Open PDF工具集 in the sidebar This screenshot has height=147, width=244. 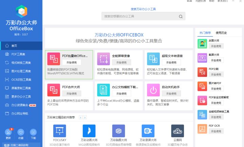pos(21,54)
